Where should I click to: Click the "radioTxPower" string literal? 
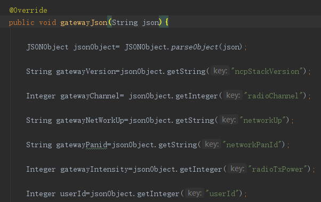tap(278, 170)
